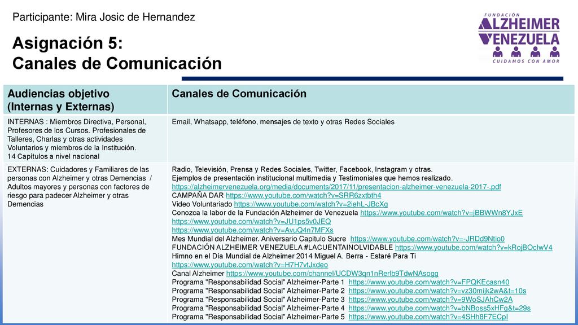Open Responsabilidad Social Parte 5 link
Image resolution: width=578 pixels, height=325 pixels.
(428, 317)
